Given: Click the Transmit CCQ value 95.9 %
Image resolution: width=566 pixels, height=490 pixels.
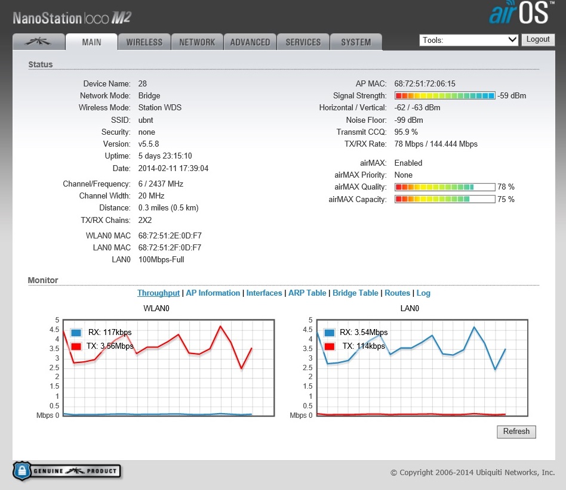Looking at the screenshot, I should pyautogui.click(x=406, y=132).
